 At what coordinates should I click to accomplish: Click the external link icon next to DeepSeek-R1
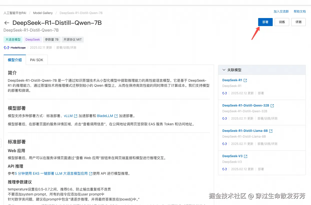(x=245, y=80)
